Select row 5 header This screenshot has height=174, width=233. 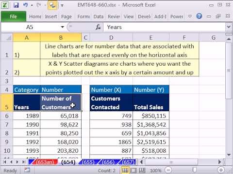point(7,102)
